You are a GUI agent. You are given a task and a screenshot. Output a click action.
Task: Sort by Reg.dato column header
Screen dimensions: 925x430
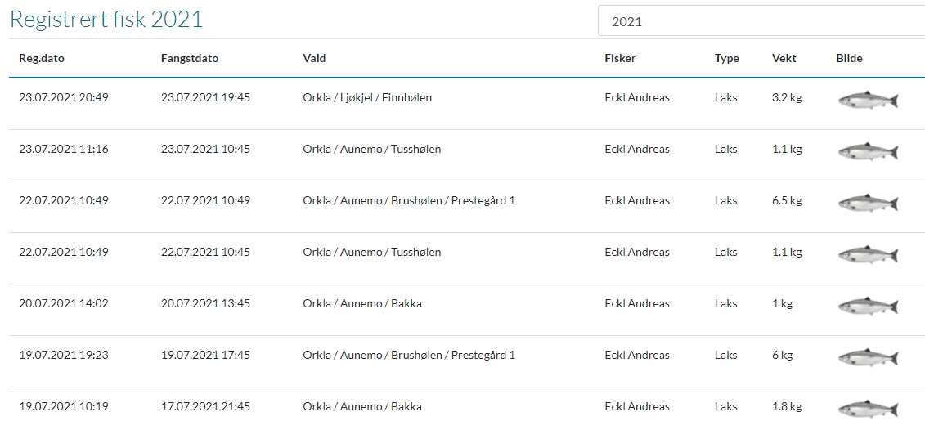[42, 58]
